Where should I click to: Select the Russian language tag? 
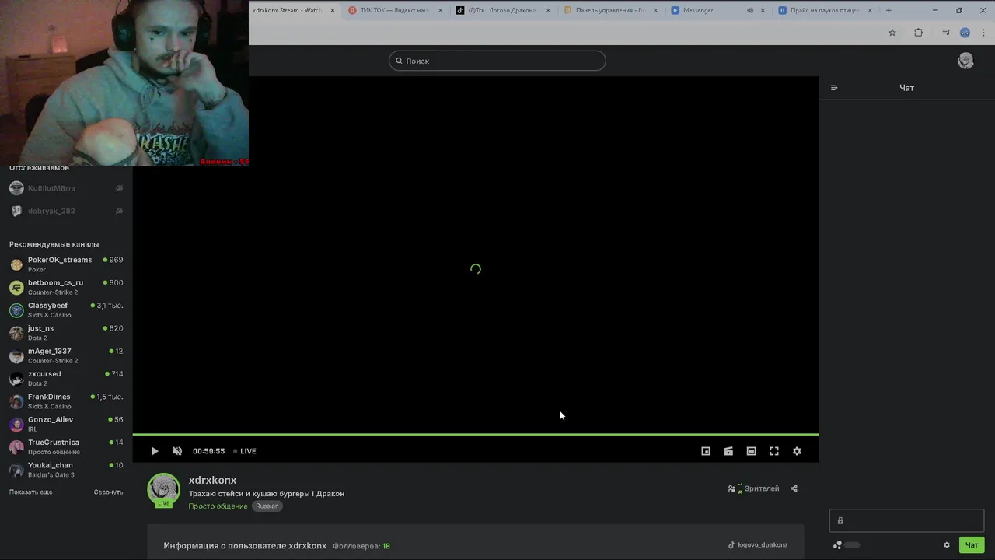pos(267,506)
